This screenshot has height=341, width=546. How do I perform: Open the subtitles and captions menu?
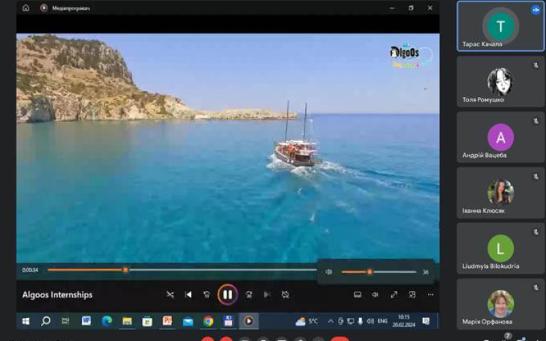point(357,295)
